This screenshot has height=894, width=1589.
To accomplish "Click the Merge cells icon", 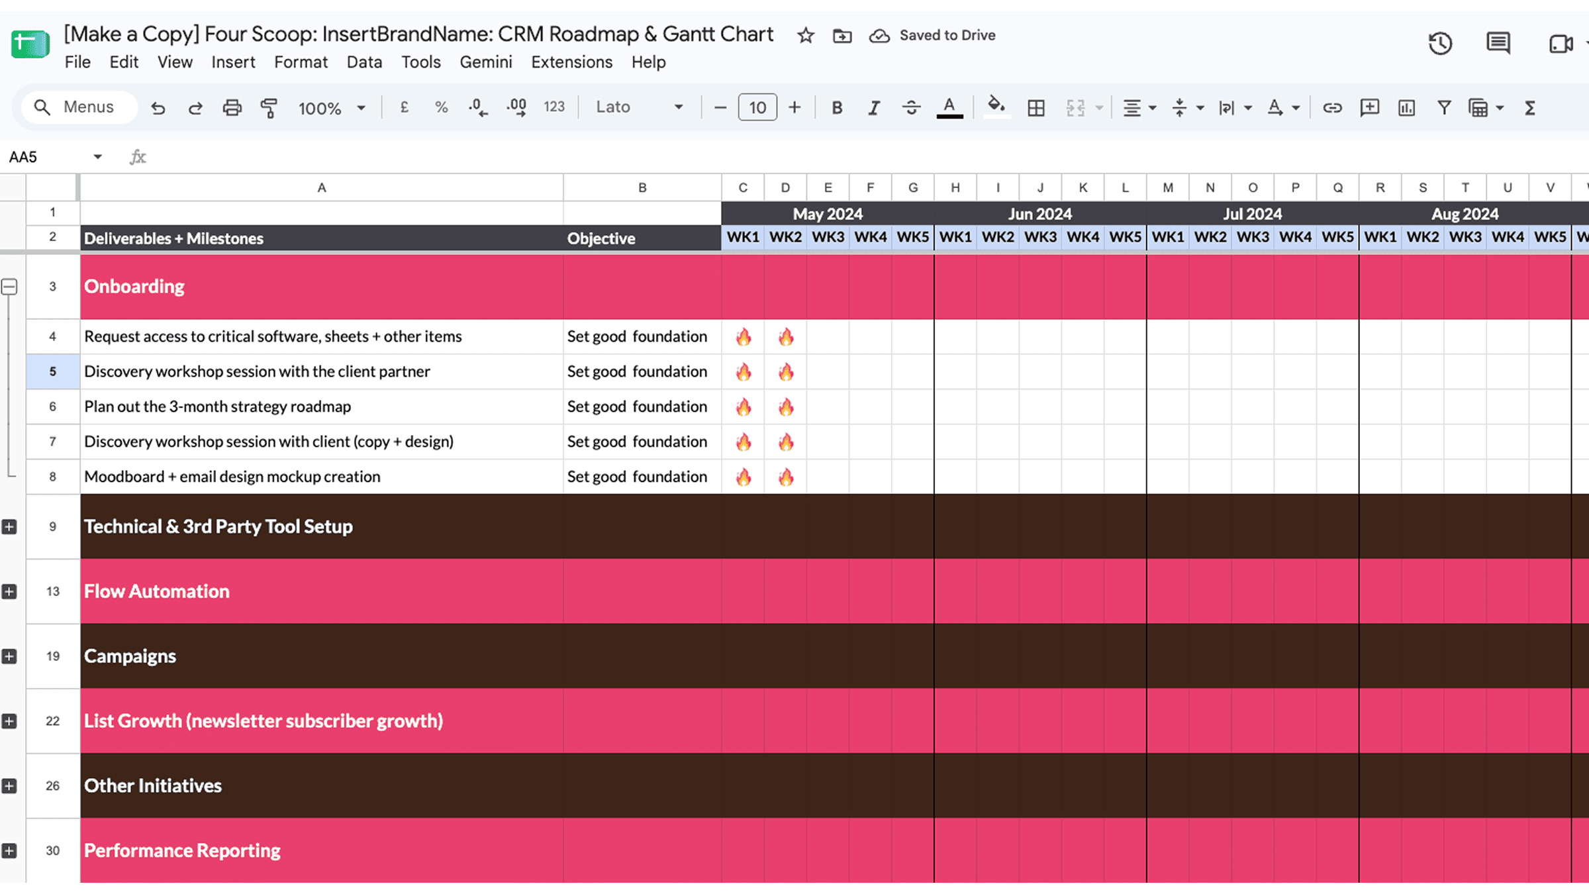I will tap(1076, 107).
